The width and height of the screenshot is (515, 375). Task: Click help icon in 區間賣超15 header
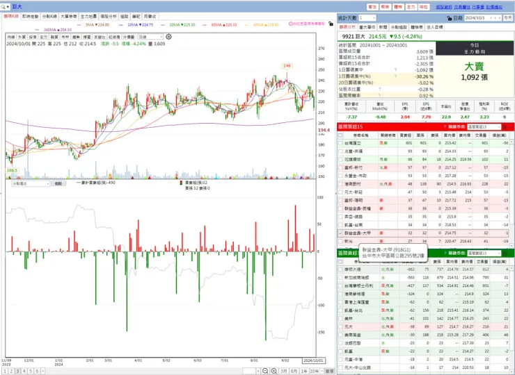click(x=445, y=253)
